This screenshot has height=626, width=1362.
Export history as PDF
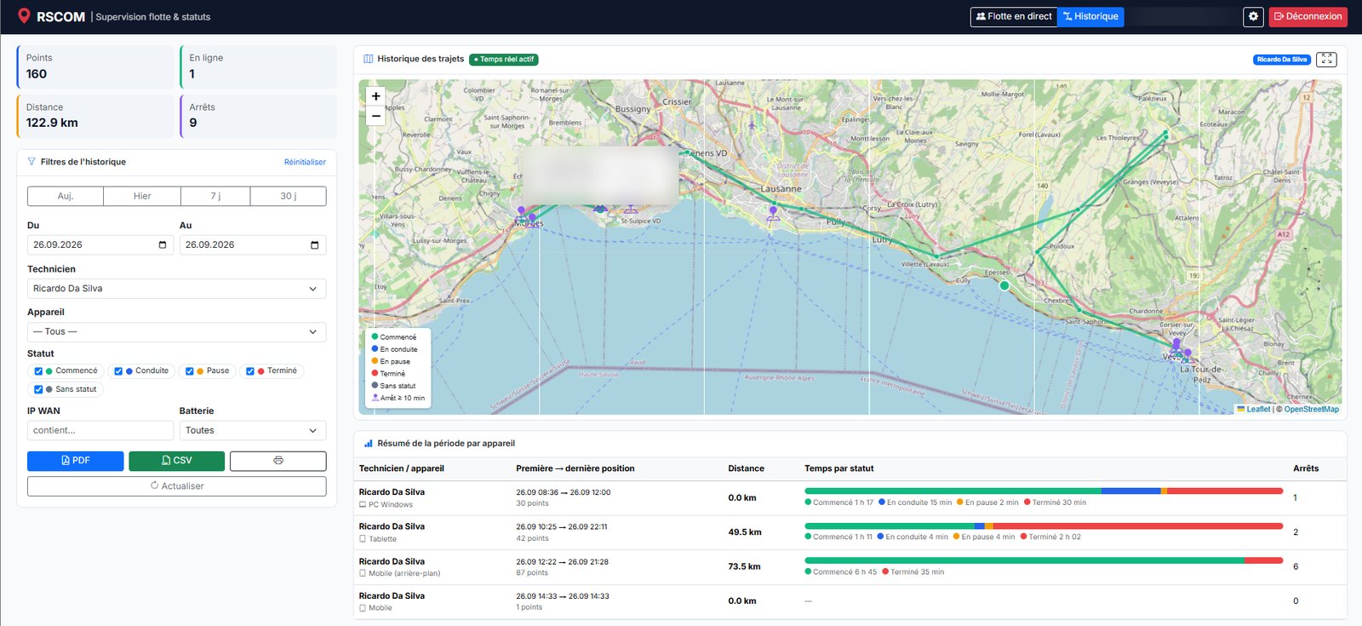[x=76, y=461]
